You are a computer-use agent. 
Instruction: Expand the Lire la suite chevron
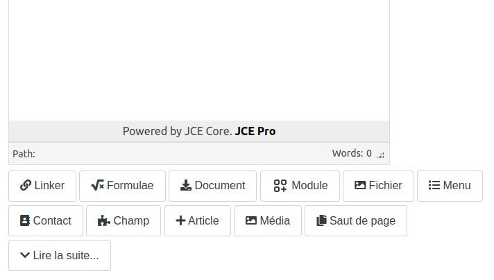coord(25,256)
